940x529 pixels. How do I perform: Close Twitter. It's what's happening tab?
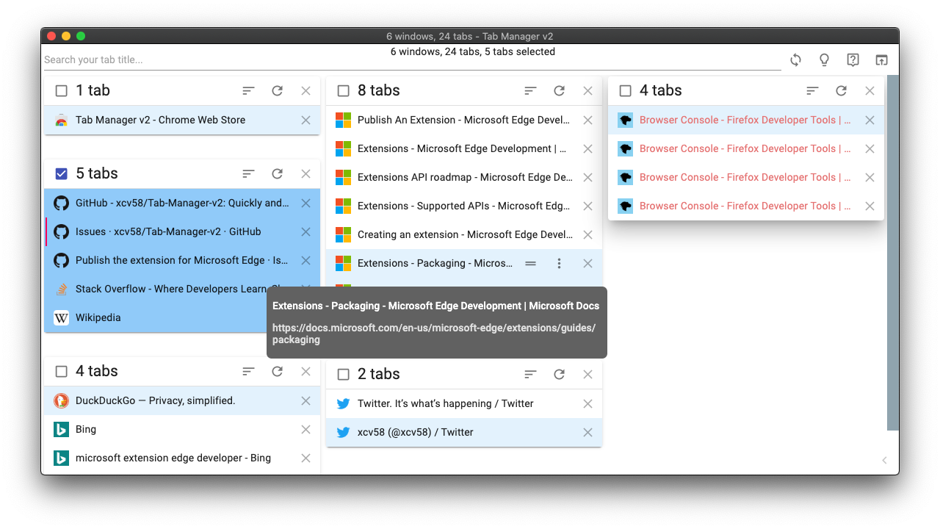click(x=588, y=403)
